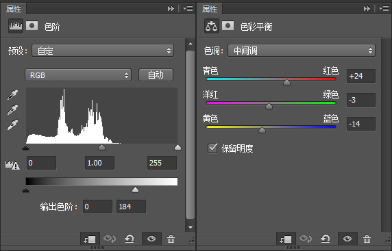Toggle Levels layer visibility eye icon

(x=151, y=239)
